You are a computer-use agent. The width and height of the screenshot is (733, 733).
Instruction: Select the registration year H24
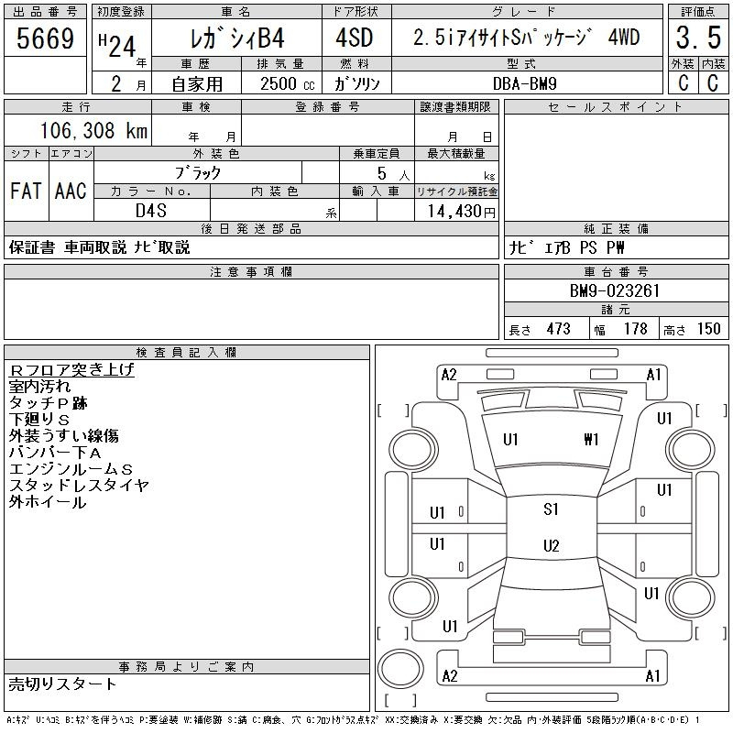point(118,45)
